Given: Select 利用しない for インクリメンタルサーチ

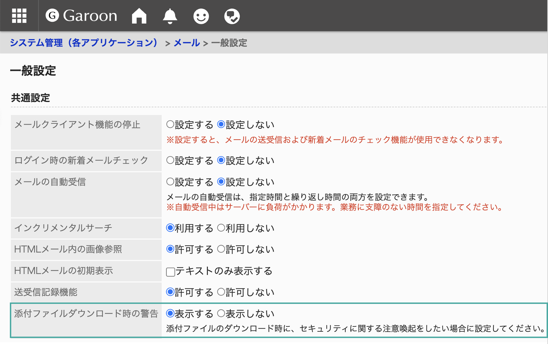Looking at the screenshot, I should pyautogui.click(x=221, y=228).
